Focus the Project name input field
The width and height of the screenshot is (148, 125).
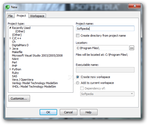pyautogui.click(x=105, y=28)
